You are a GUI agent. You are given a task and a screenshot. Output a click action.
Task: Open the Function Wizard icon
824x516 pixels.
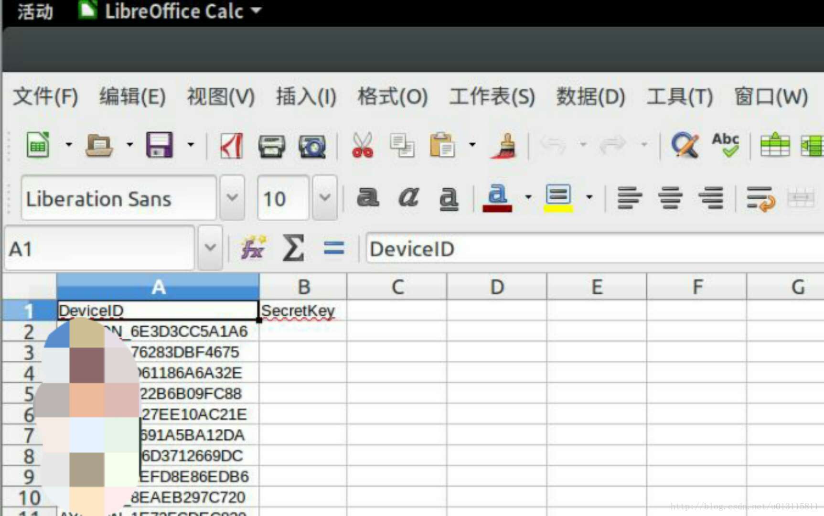click(x=253, y=247)
